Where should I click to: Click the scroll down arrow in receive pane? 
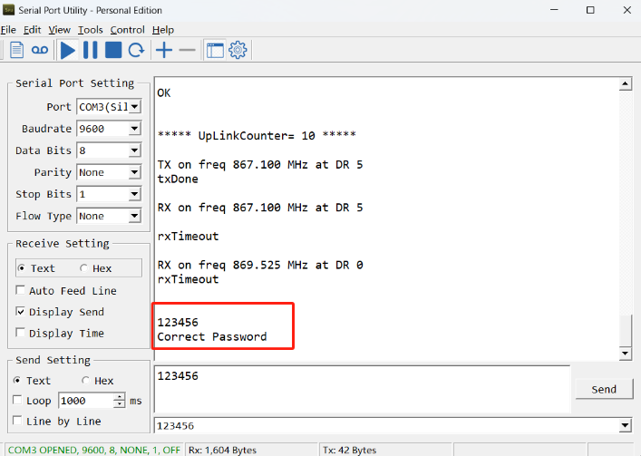point(625,354)
